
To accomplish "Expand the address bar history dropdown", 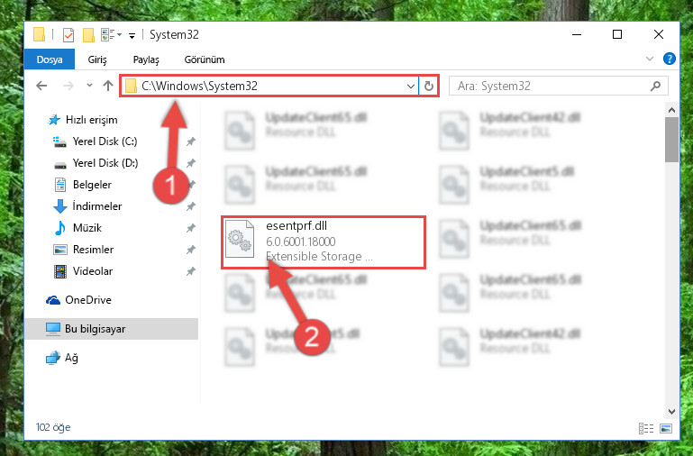I will (411, 86).
